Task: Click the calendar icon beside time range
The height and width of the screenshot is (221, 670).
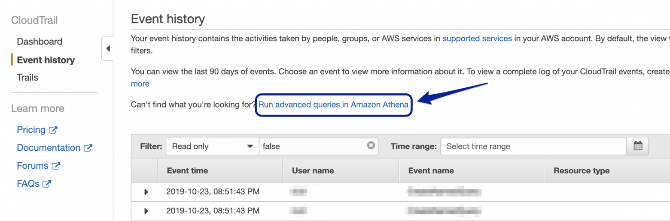Action: tap(638, 146)
